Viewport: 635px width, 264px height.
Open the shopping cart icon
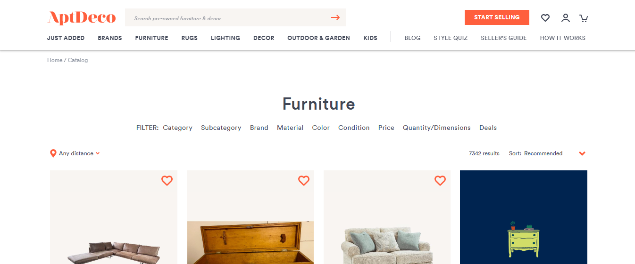[584, 18]
